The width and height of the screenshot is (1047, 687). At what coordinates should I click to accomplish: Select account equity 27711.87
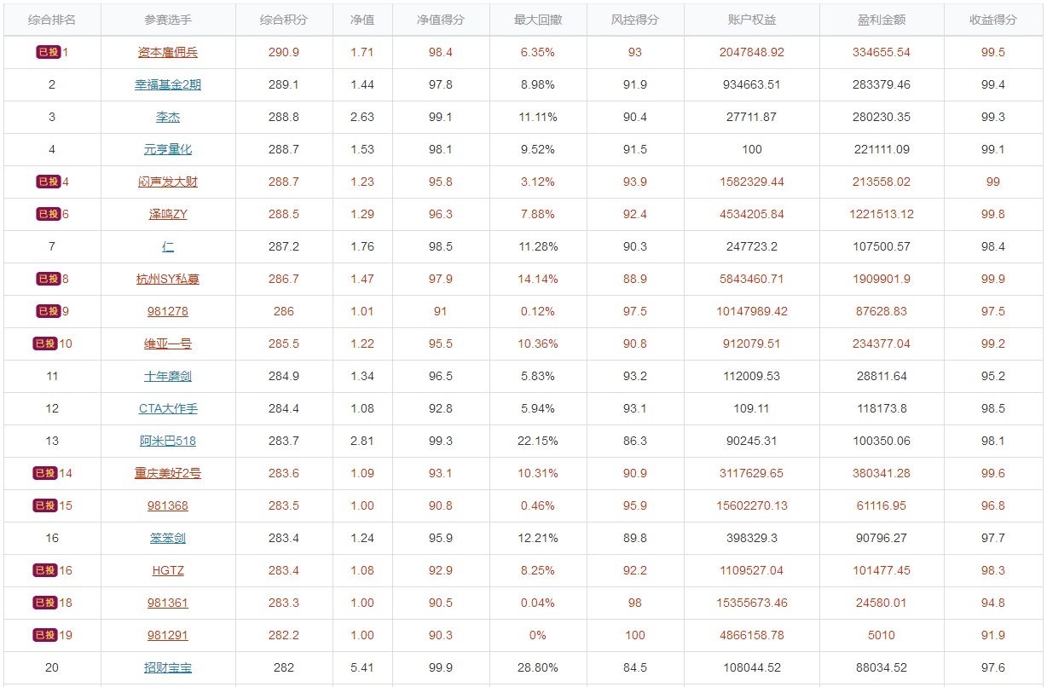coord(752,117)
